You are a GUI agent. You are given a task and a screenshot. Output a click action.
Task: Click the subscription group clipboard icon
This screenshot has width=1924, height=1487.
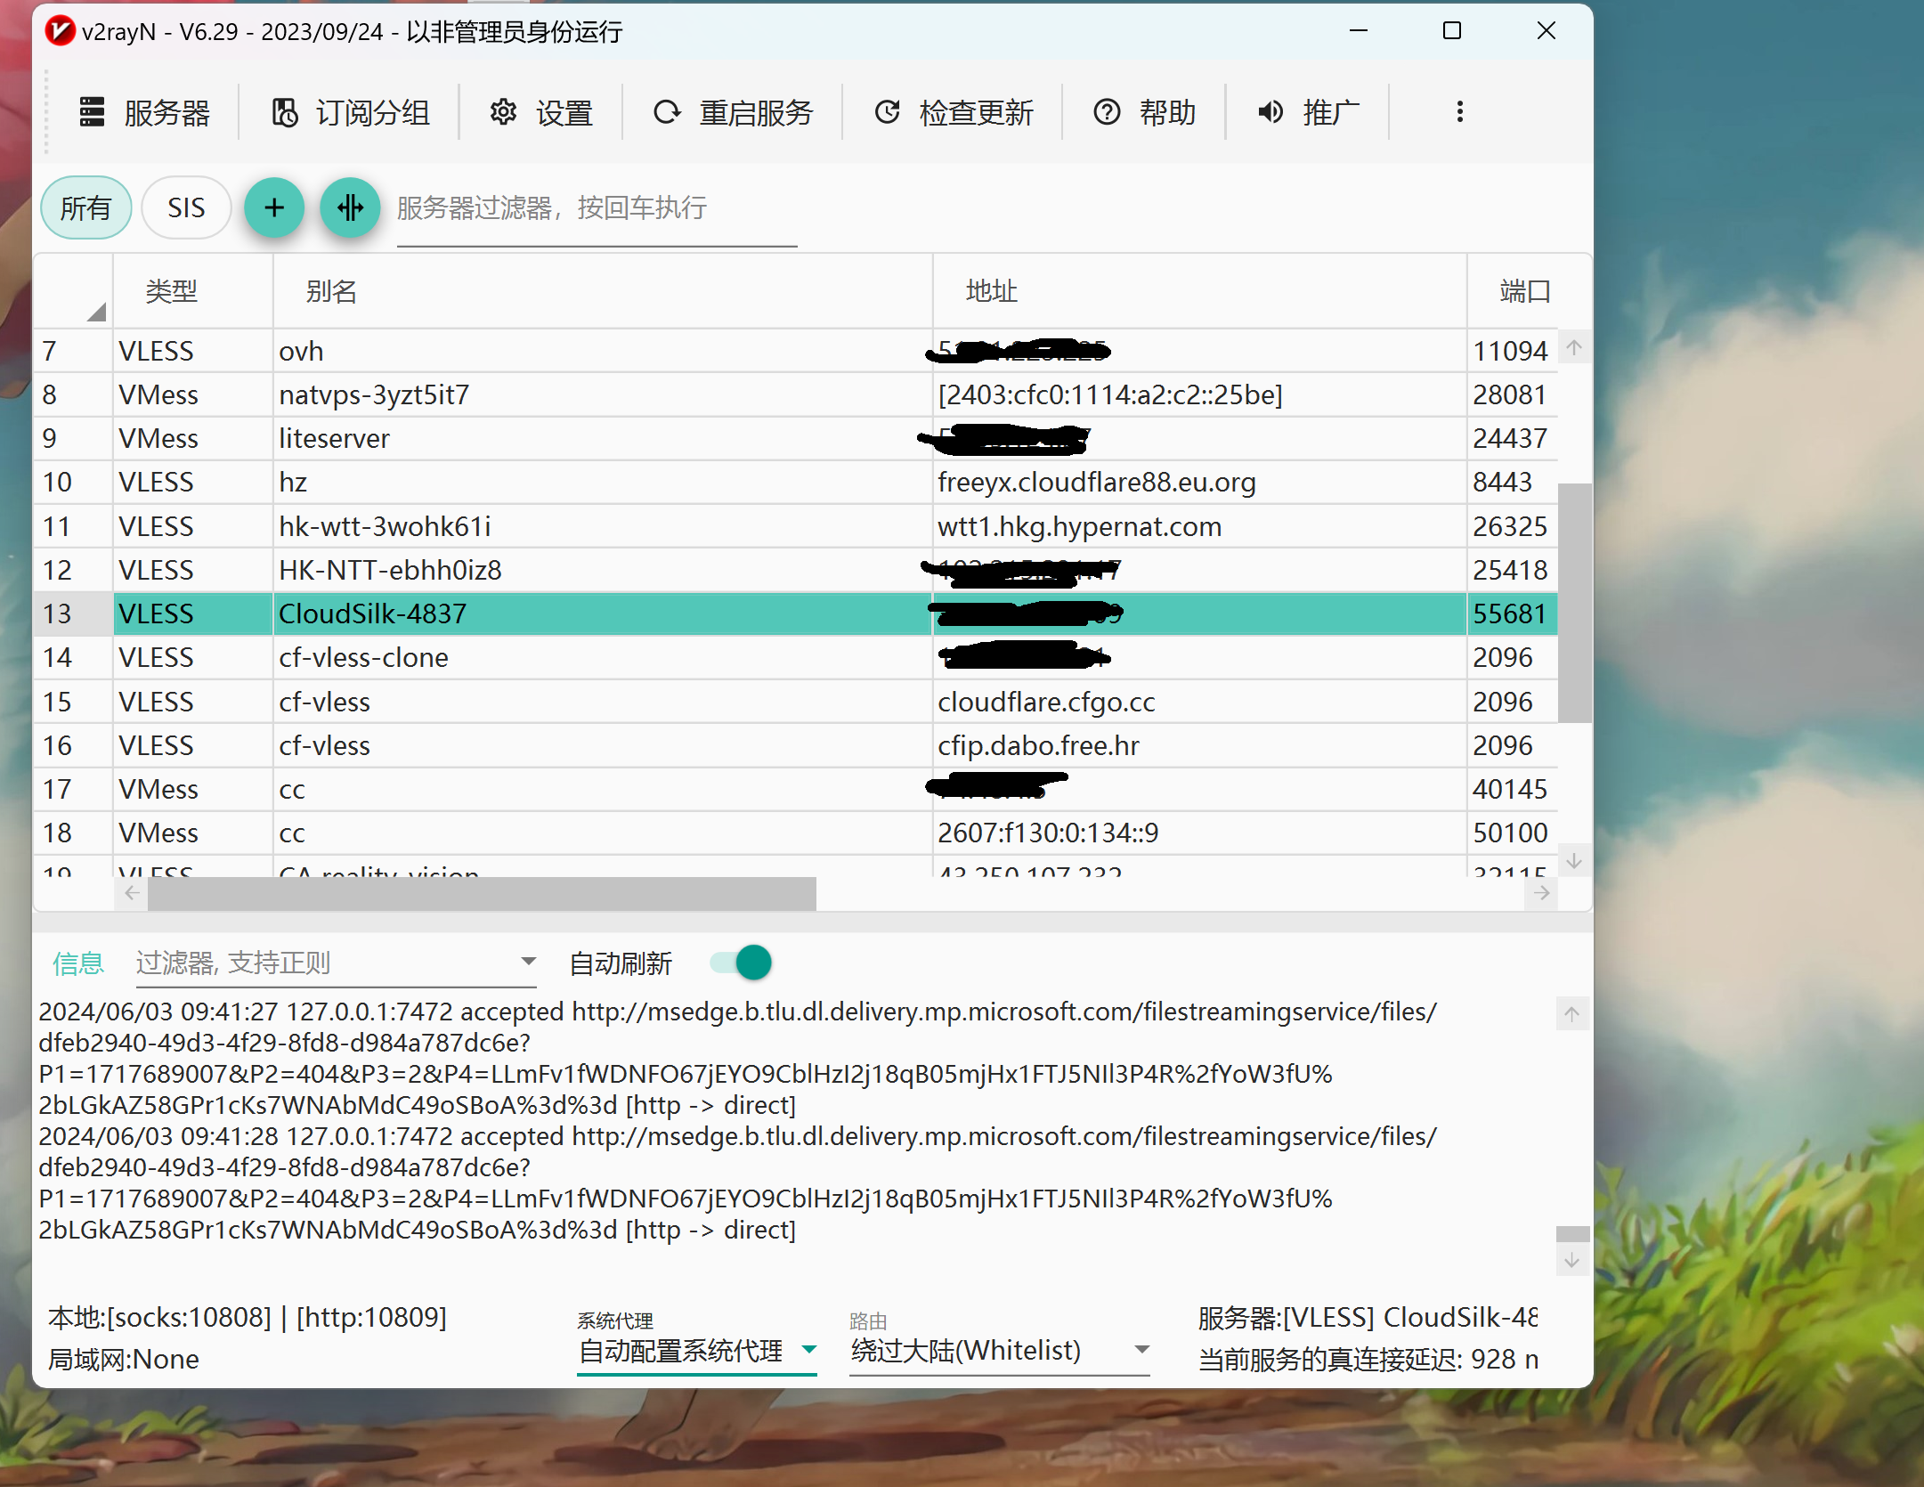284,112
